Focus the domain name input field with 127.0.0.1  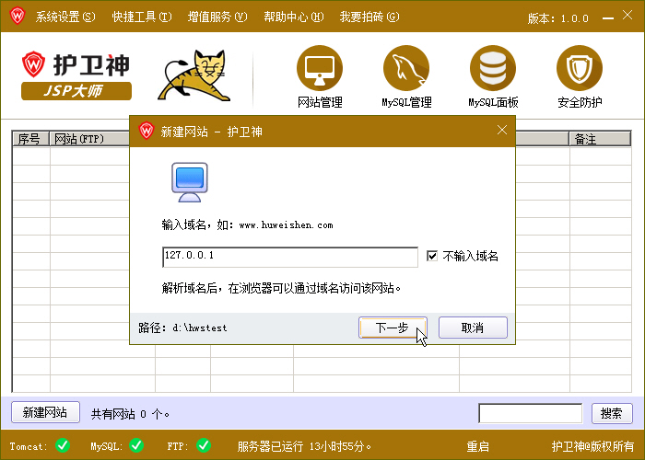(x=290, y=257)
